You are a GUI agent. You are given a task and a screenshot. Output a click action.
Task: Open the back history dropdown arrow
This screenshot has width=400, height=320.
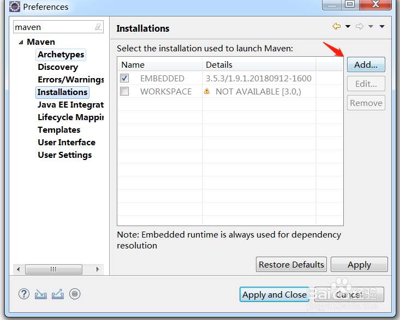pyautogui.click(x=348, y=26)
